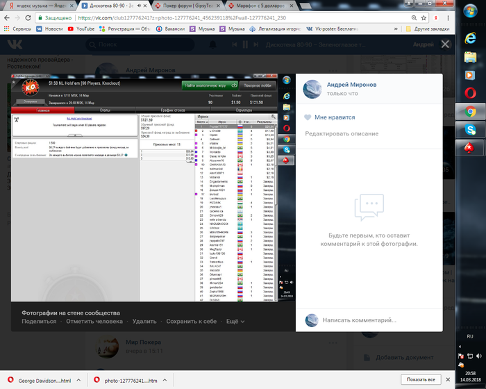Image resolution: width=486 pixels, height=389 pixels.
Task: Mute the Дискотека 80-90 tab audio icon
Action: 140,6
